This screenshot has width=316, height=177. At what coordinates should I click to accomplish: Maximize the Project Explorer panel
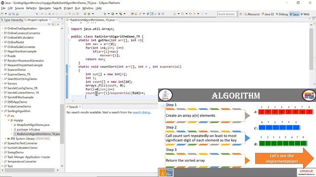click(x=62, y=19)
